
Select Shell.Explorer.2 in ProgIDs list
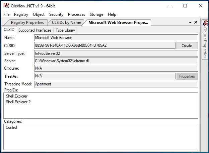[18, 102]
